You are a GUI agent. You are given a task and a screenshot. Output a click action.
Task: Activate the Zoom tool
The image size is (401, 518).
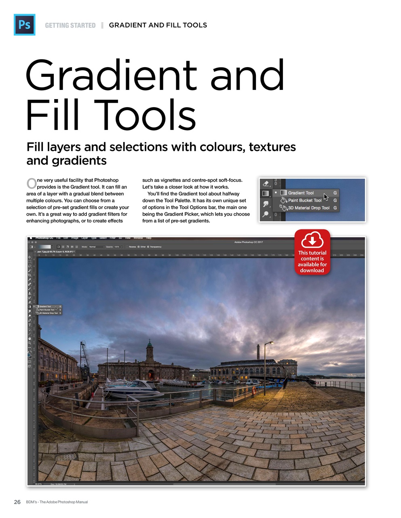(x=30, y=342)
